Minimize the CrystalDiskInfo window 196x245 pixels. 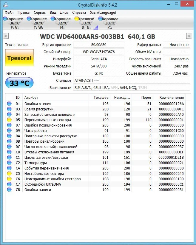(169, 4)
